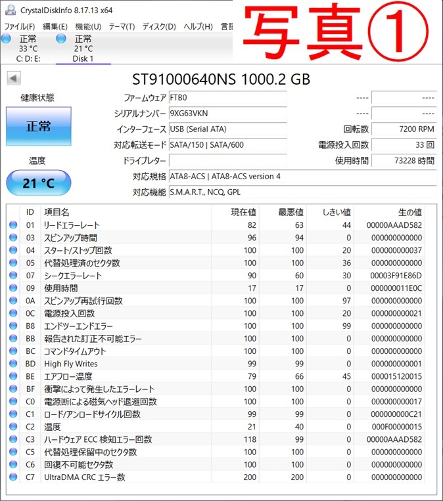Click status dot for ID C7 UltraDMA CRC
Viewport: 443px width, 501px height.
point(13,477)
